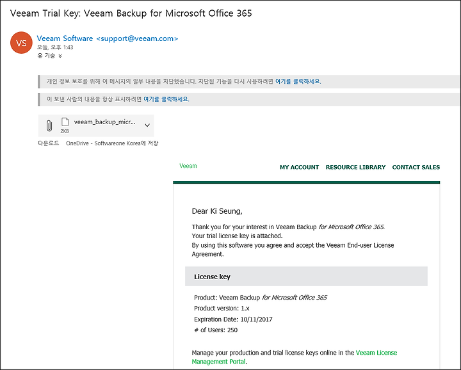This screenshot has height=370, width=461.
Task: Click the 'Expiration Date: 10/11/2017' line
Action: coord(233,319)
